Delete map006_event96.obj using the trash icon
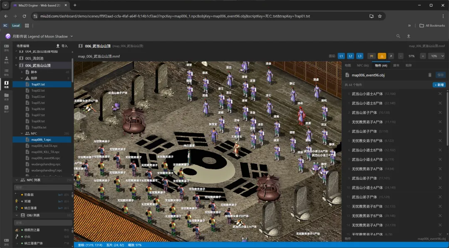449x248 pixels. coord(429,75)
